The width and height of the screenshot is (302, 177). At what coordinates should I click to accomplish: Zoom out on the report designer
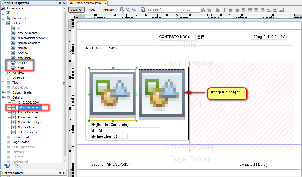pos(134,10)
